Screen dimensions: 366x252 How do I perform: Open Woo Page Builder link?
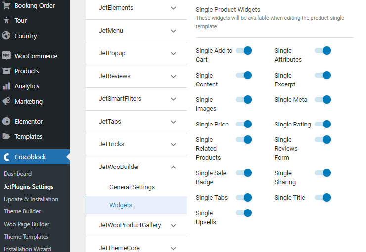tap(27, 224)
